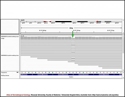Select the Sequence track name
The image size is (125, 97).
4,72
